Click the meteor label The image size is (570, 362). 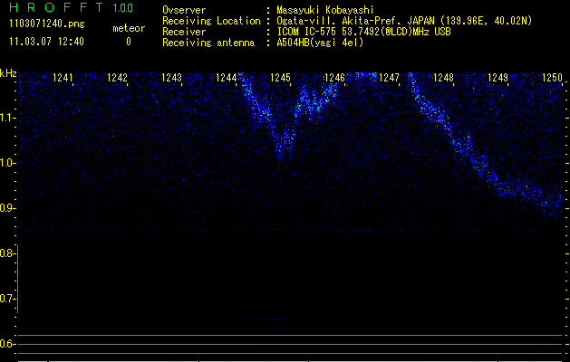[x=128, y=29]
